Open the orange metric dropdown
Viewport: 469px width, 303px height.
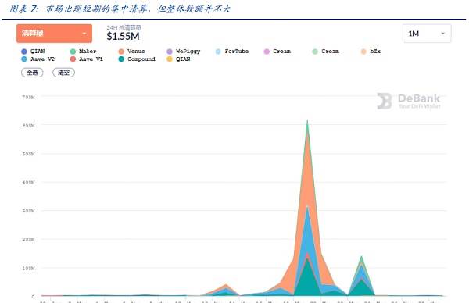point(54,33)
